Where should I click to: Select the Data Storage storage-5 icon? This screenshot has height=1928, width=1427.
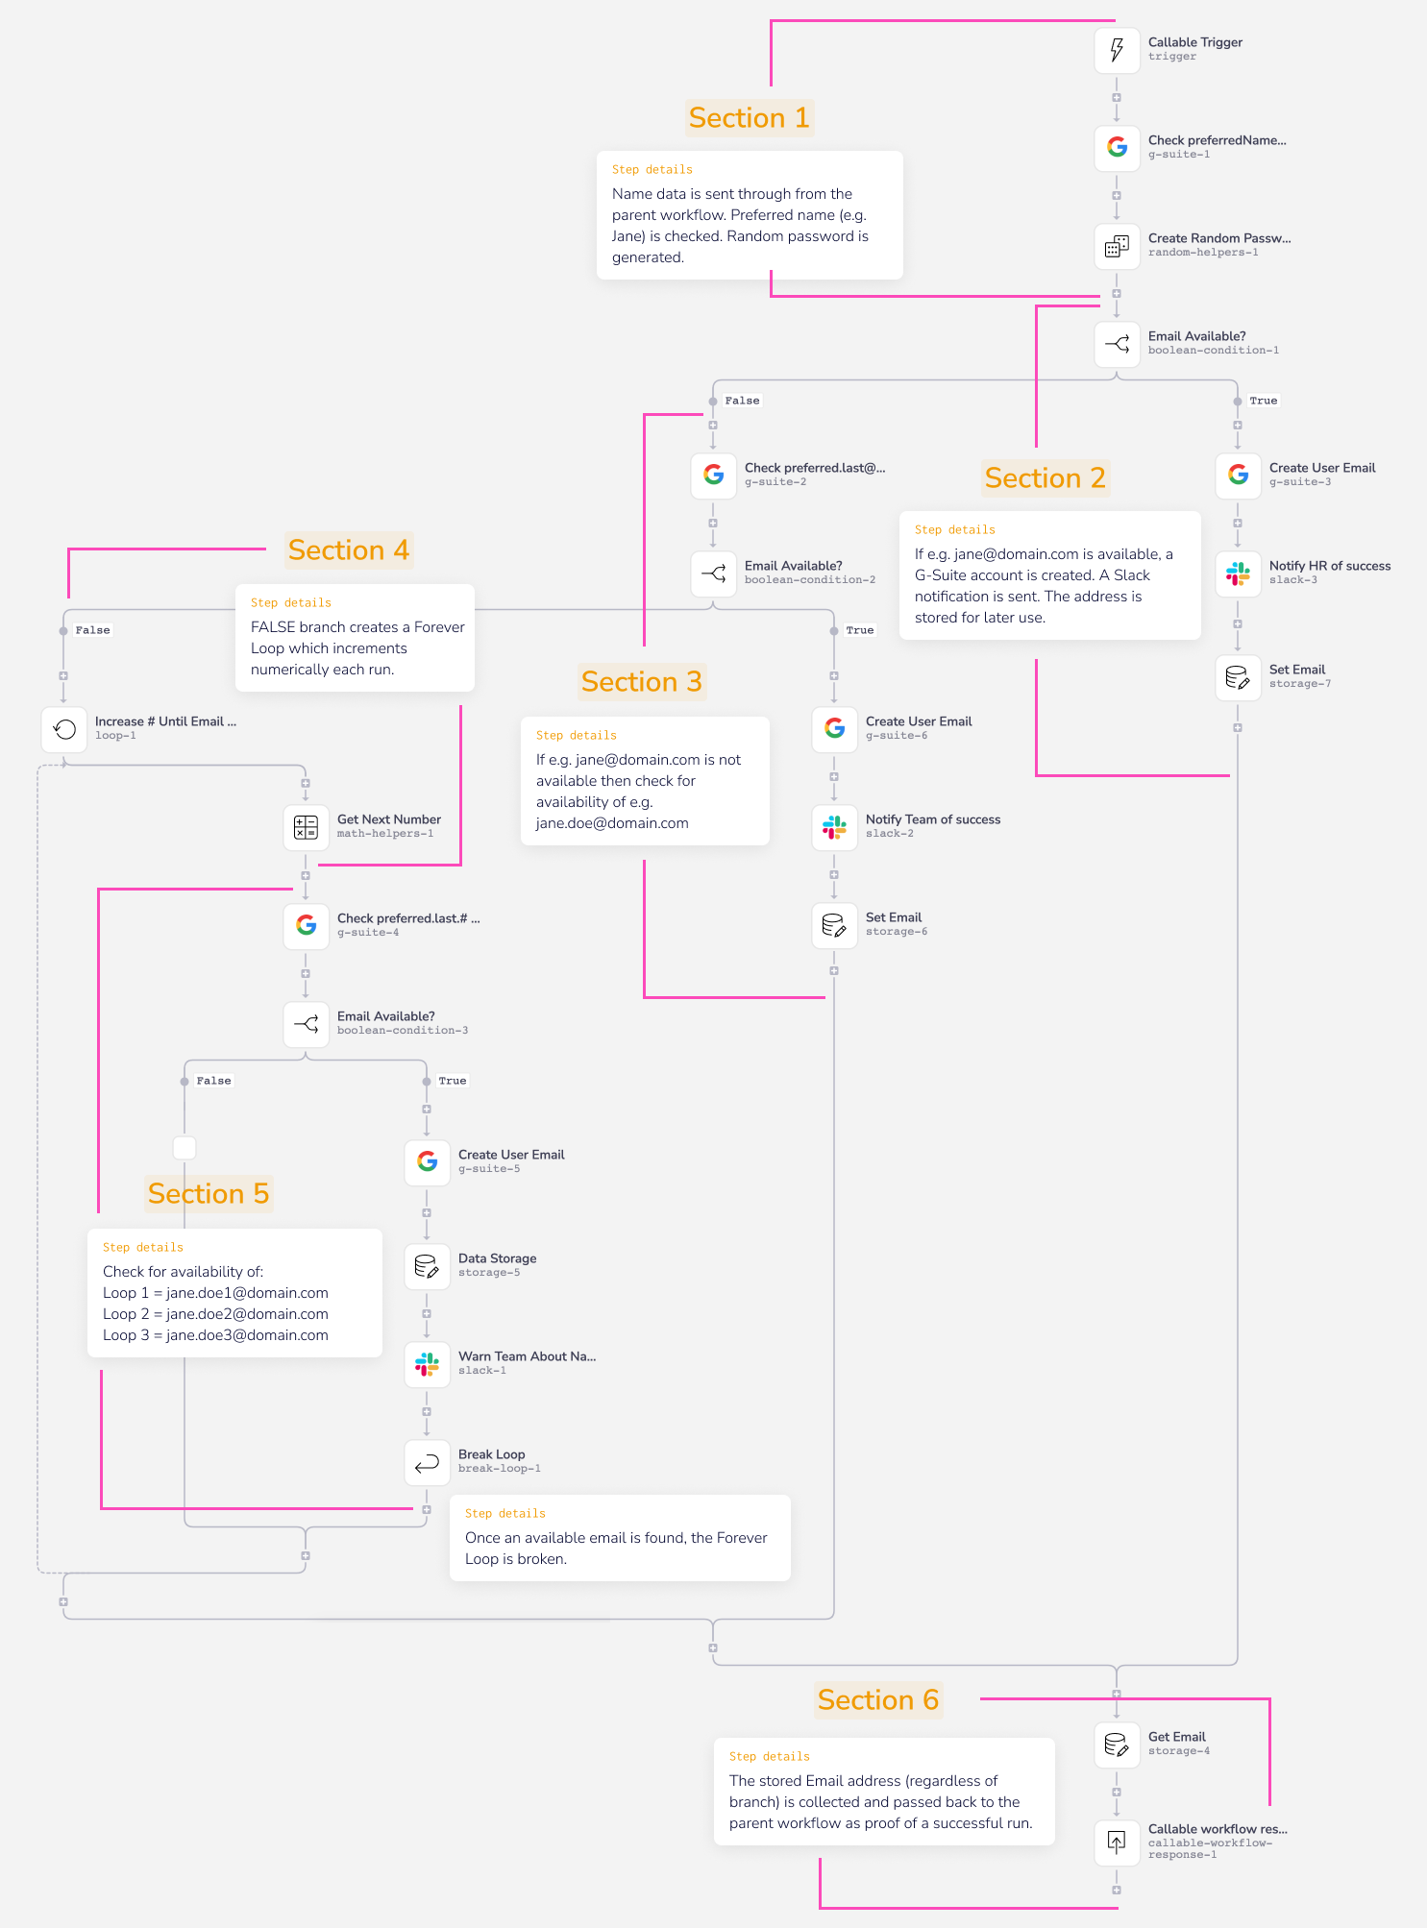[427, 1266]
